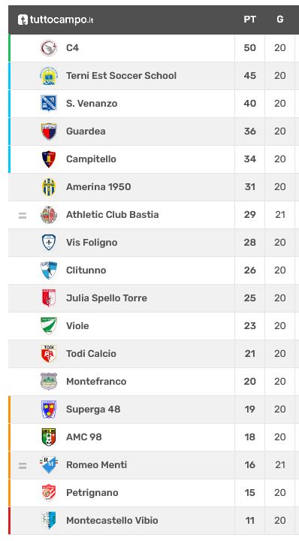
Task: Open Campitello team crest icon
Action: tap(49, 159)
